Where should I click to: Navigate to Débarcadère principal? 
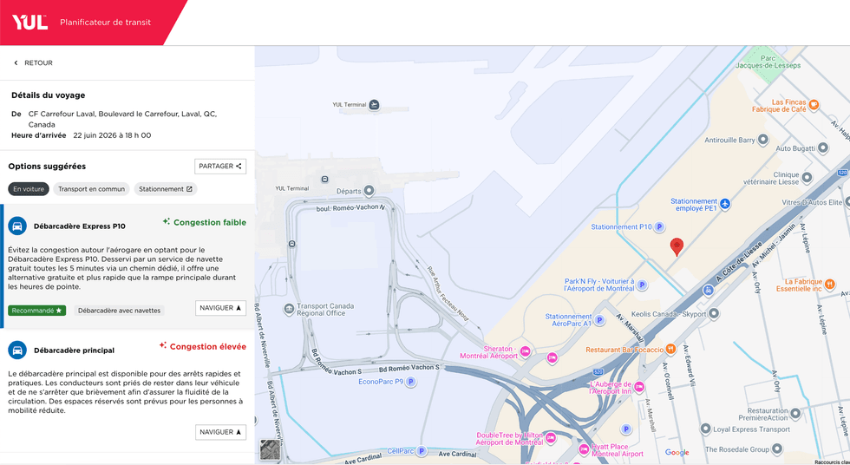tap(220, 432)
